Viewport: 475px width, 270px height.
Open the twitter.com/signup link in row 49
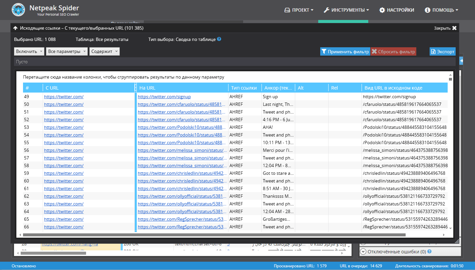point(164,97)
